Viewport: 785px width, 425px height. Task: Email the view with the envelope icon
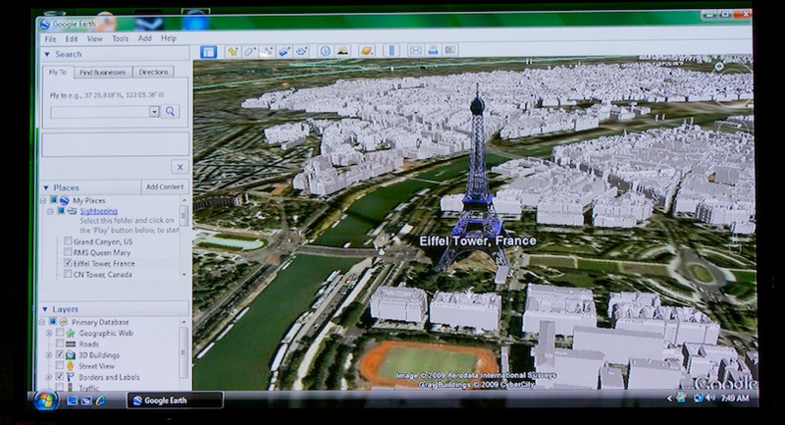tap(415, 51)
